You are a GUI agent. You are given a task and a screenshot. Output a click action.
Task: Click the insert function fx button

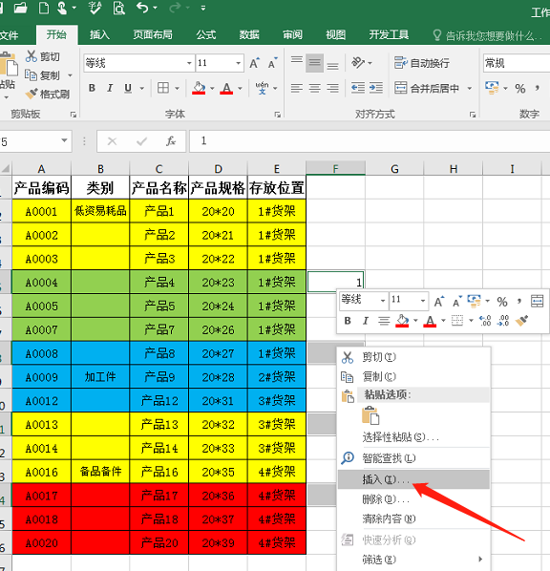[171, 141]
